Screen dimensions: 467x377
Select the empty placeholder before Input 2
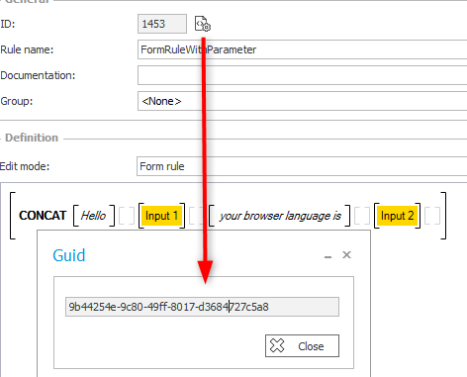[x=362, y=216]
